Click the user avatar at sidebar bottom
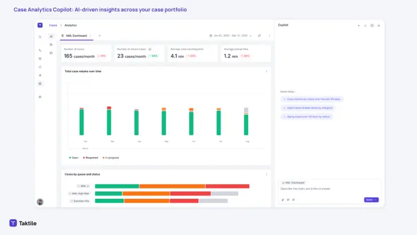 click(40, 202)
